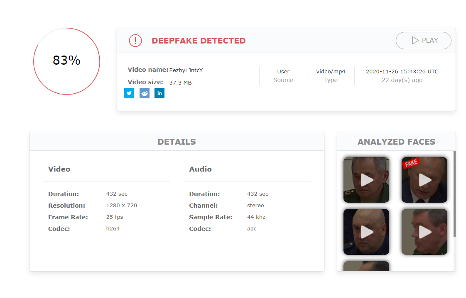Click the Audio section heading

pos(200,169)
